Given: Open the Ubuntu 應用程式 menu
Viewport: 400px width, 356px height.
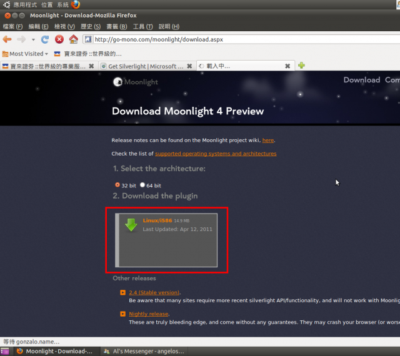Looking at the screenshot, I should [x=25, y=4].
